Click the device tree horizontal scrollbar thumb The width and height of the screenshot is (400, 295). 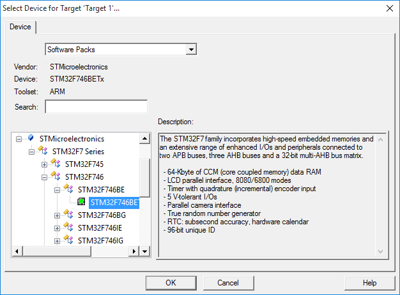coord(57,252)
